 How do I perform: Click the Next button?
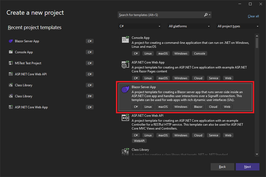pos(248,167)
